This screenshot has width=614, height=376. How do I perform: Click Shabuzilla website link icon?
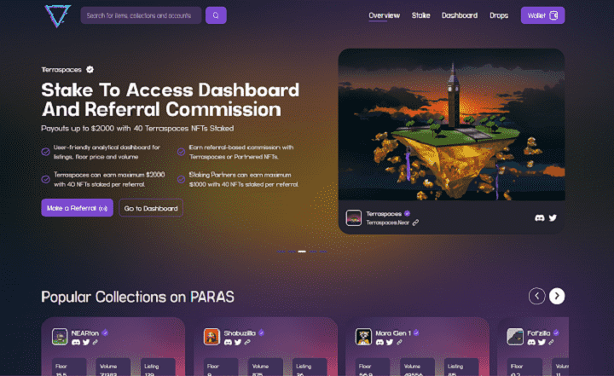click(x=247, y=342)
